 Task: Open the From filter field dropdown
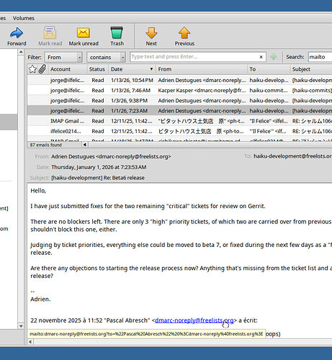(x=63, y=58)
